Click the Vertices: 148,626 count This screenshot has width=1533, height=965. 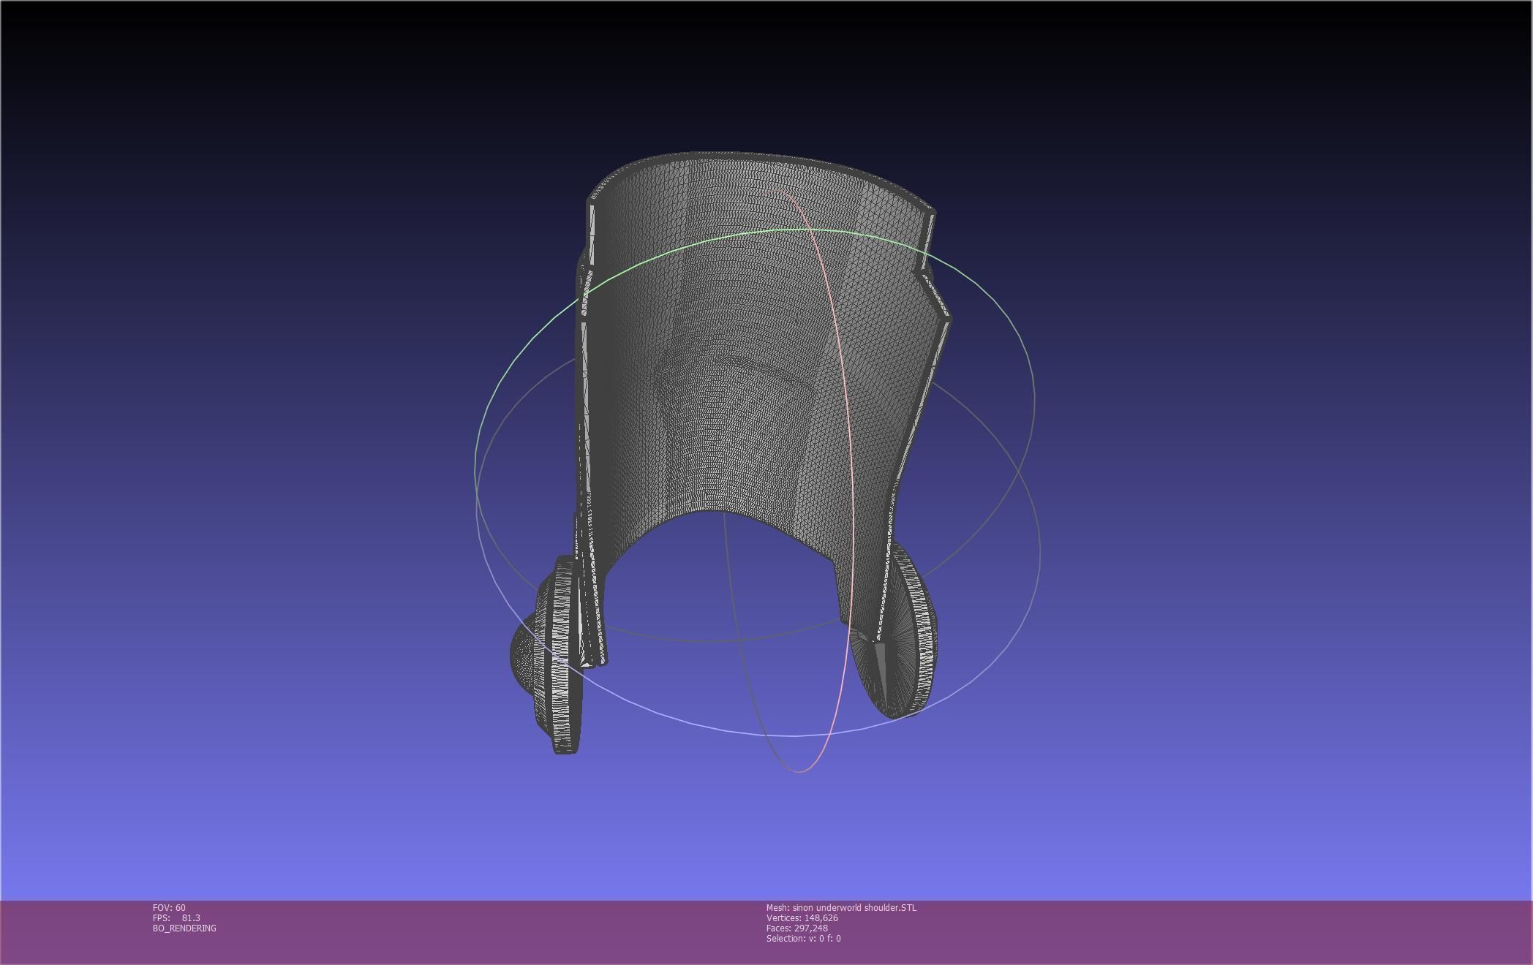pos(802,918)
